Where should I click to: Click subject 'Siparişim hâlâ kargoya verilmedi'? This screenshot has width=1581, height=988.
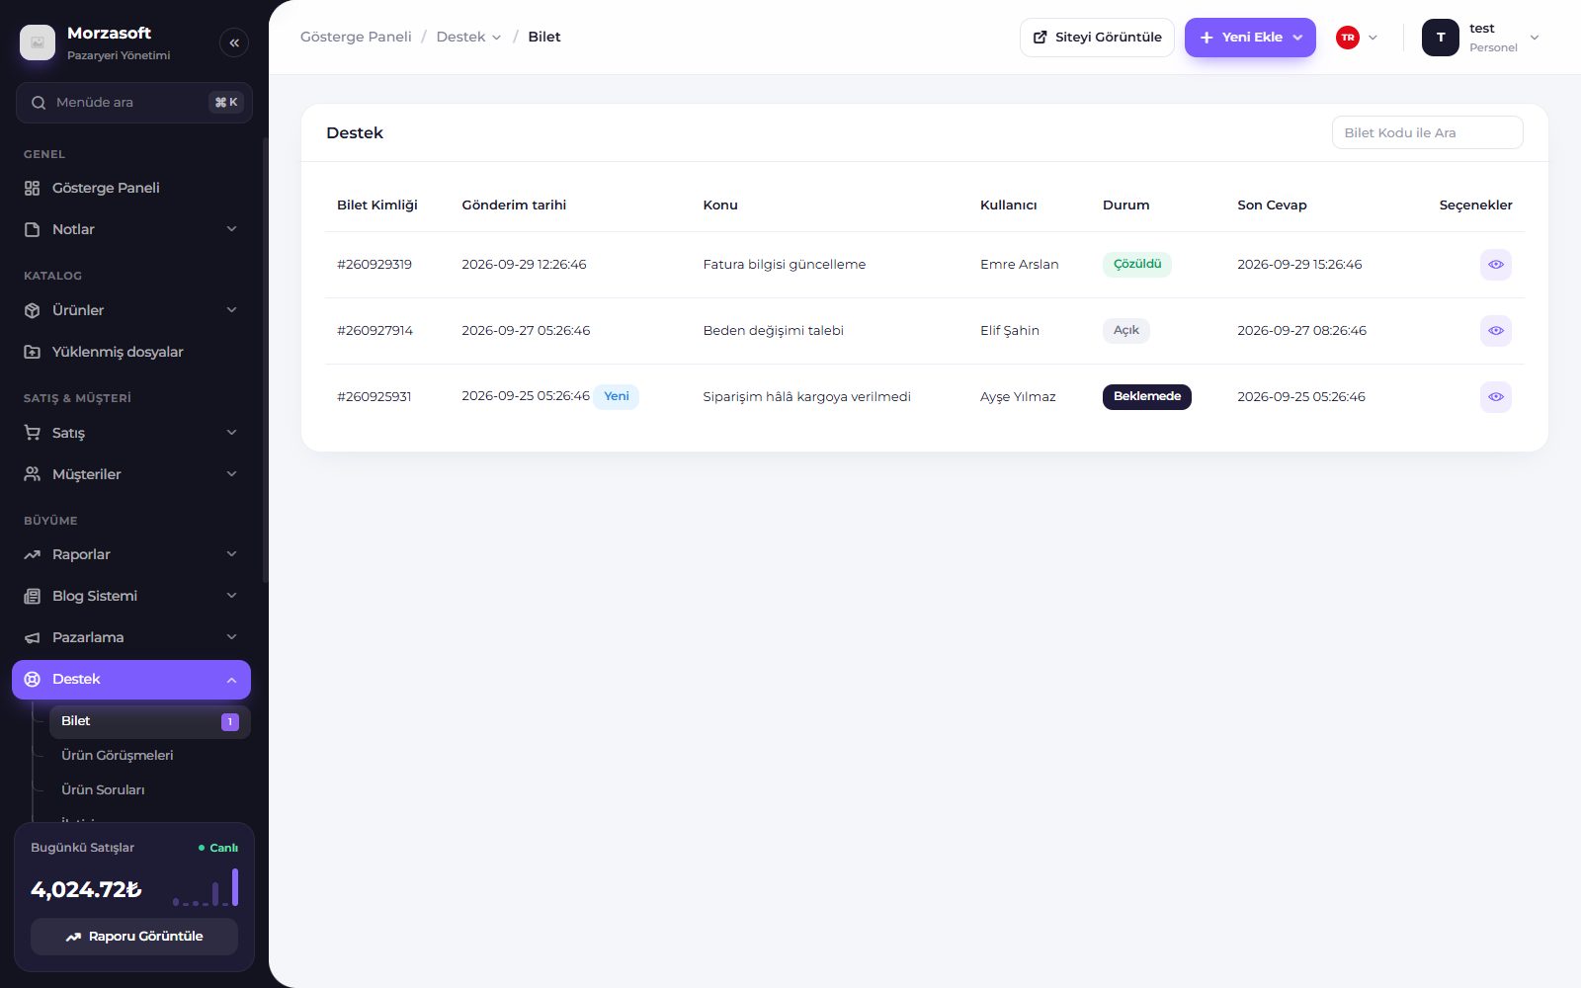807,397
